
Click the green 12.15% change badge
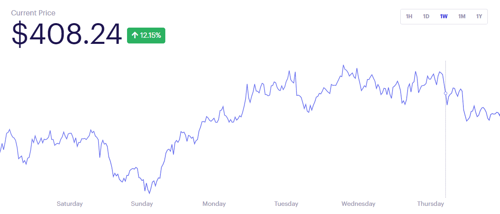pos(146,35)
